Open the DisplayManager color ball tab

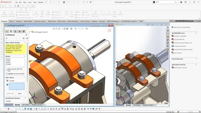coord(24,31)
